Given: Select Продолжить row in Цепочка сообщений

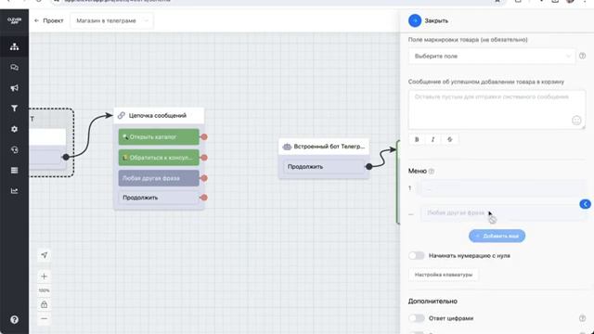Looking at the screenshot, I should 159,198.
